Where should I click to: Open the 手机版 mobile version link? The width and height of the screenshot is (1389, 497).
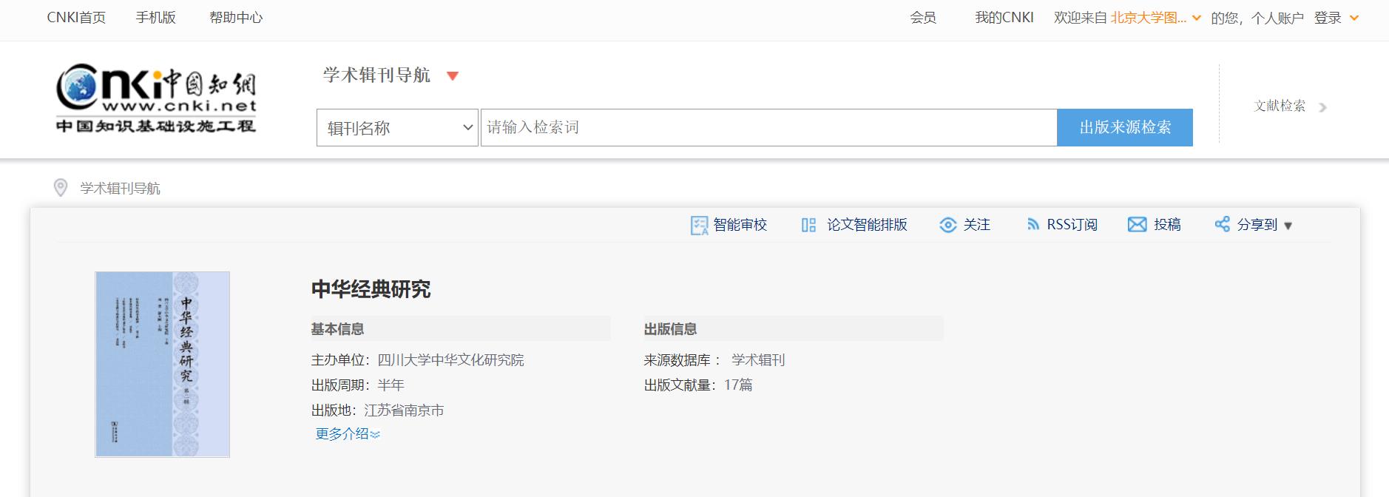point(156,18)
